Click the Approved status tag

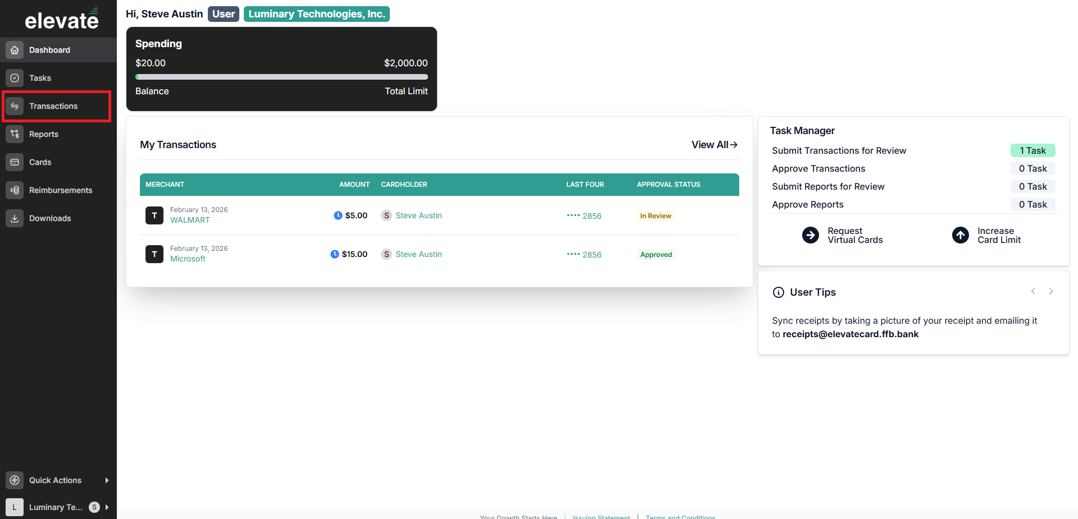(656, 255)
